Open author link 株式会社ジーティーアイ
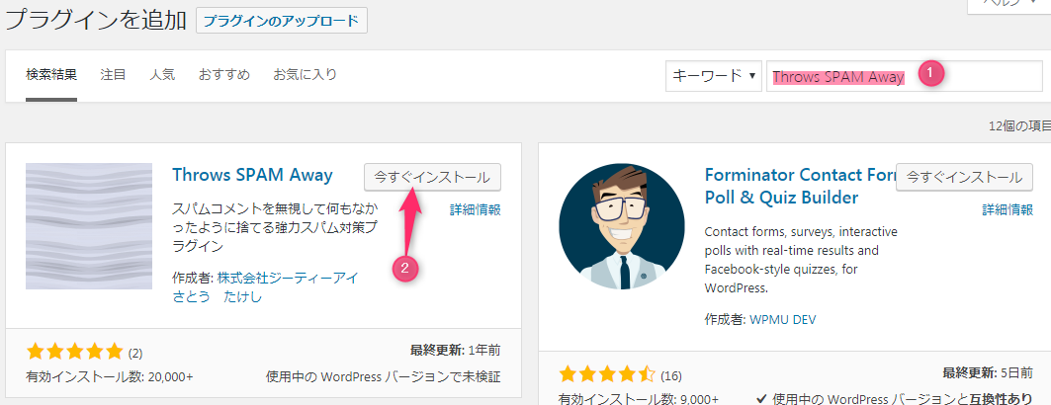Viewport: 1051px width, 405px height. click(287, 278)
